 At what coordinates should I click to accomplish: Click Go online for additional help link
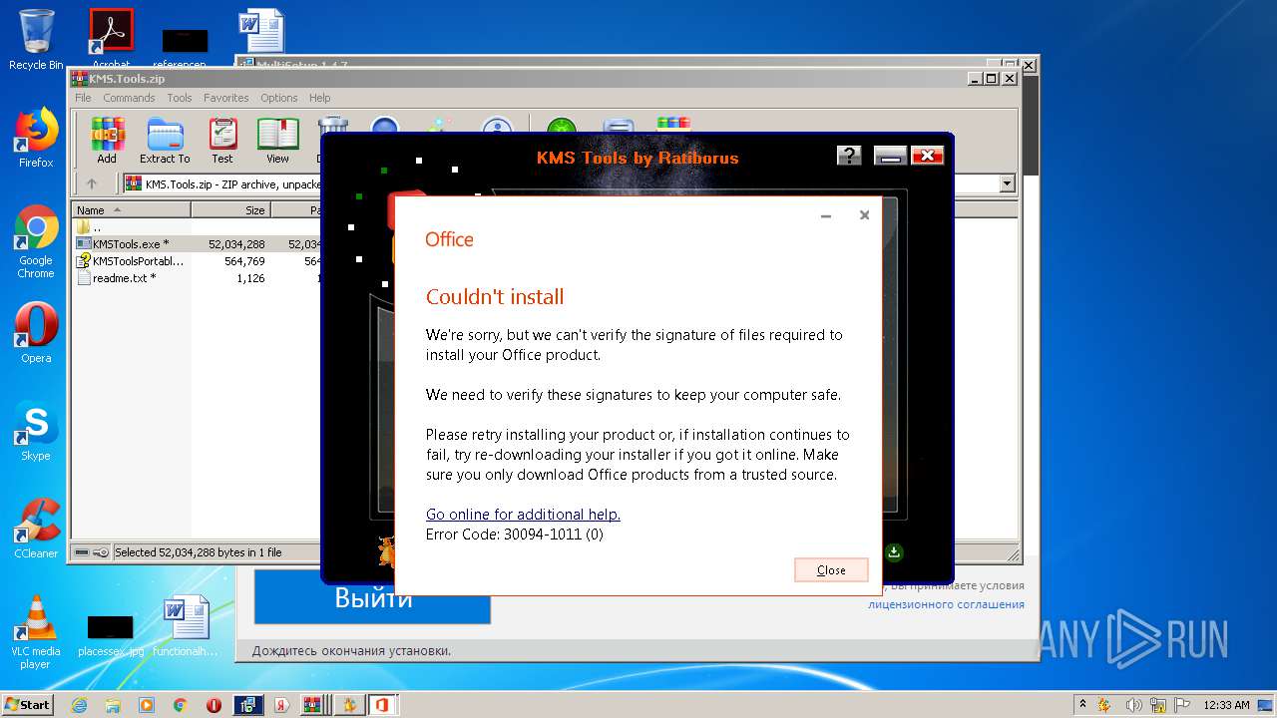pos(523,515)
